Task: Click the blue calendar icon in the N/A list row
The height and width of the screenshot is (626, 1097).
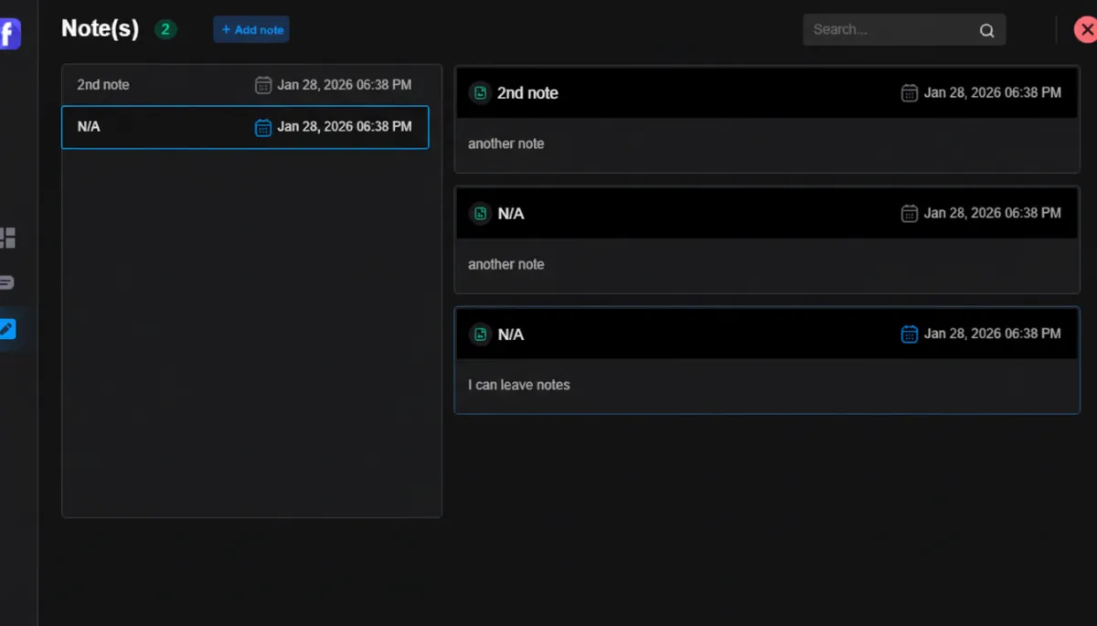Action: [x=263, y=127]
